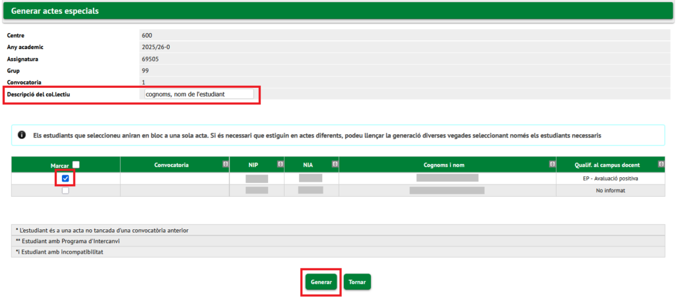This screenshot has height=300, width=676.
Task: Check the second student's checkbox
Action: point(65,190)
